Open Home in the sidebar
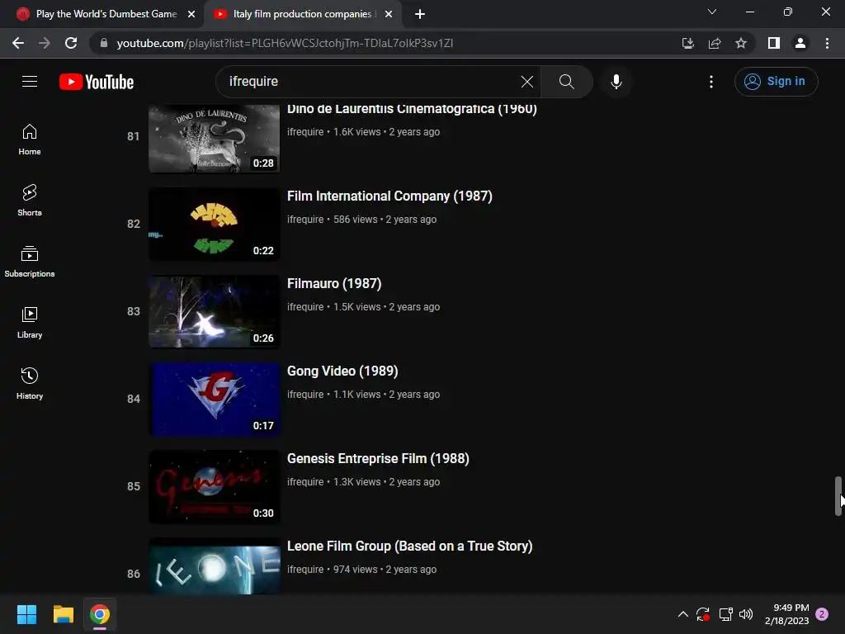This screenshot has width=845, height=634. click(x=30, y=139)
